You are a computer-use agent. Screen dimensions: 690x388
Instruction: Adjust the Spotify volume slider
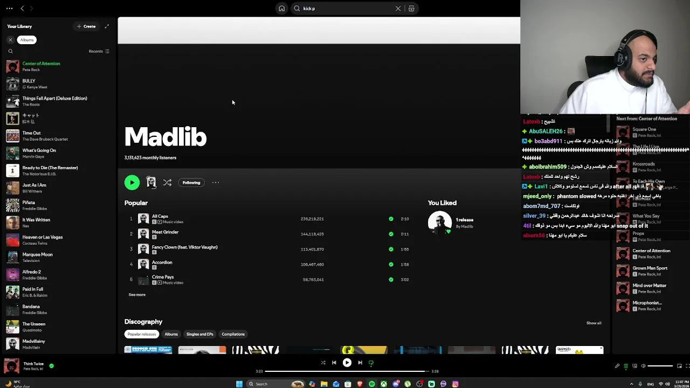point(660,366)
